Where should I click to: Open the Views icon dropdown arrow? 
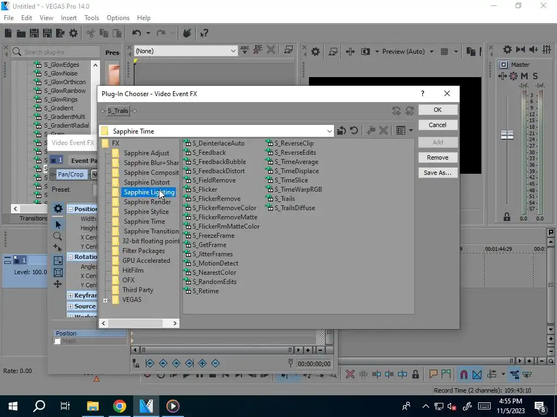pos(411,131)
